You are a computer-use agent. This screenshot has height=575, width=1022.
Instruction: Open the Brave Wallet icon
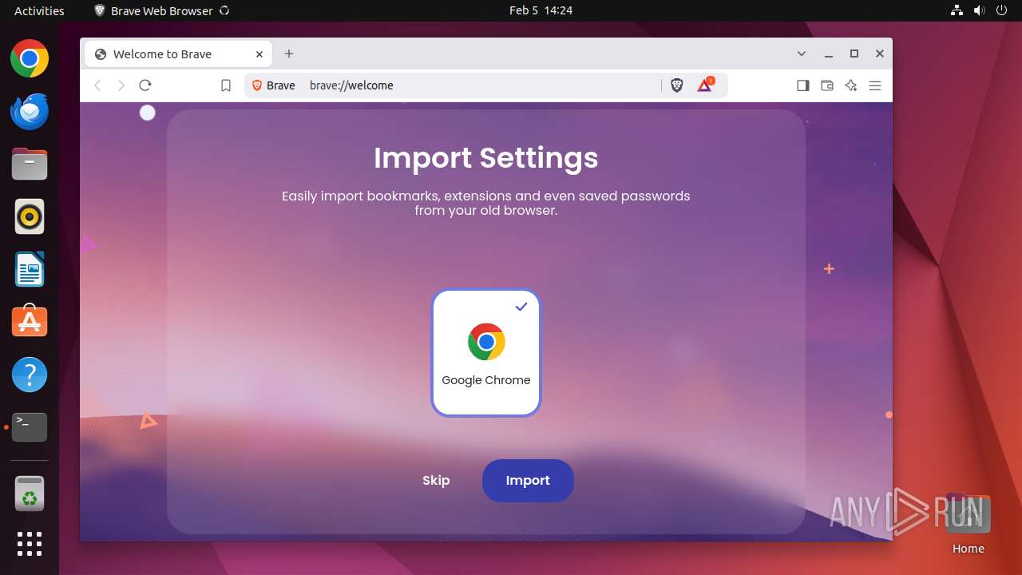(827, 85)
